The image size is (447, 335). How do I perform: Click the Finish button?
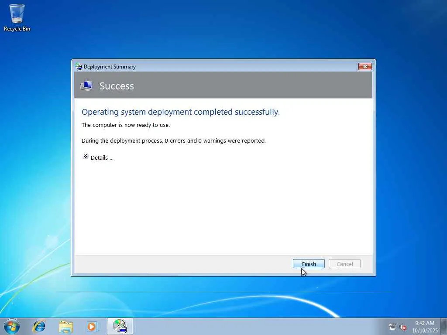309,264
